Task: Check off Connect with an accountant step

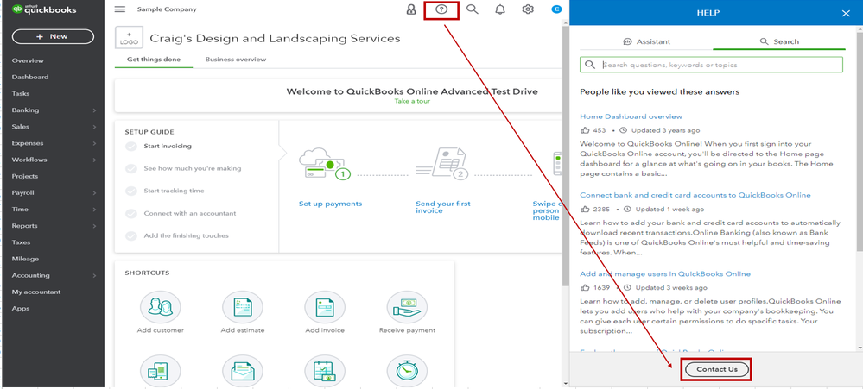Action: [131, 213]
